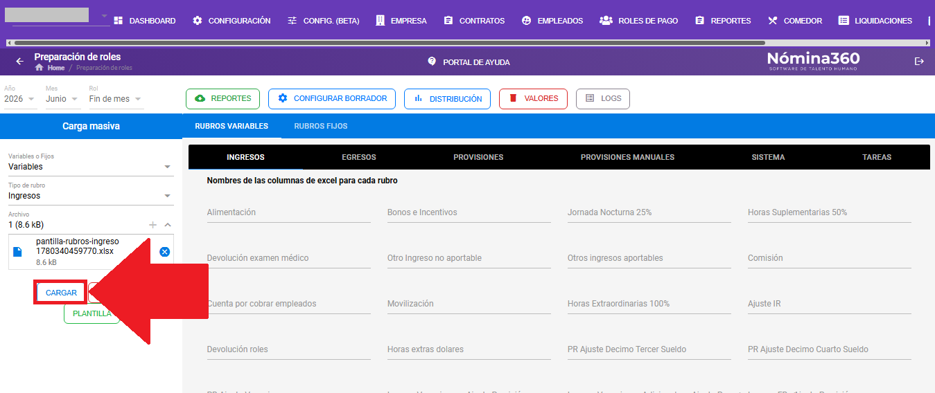Image resolution: width=935 pixels, height=393 pixels.
Task: Click the Home house icon in breadcrumb
Action: coord(40,68)
